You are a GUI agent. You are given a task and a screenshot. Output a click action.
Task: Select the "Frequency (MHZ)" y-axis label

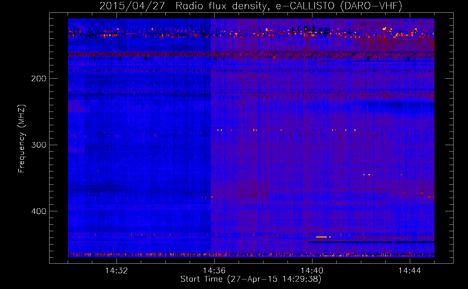[22, 138]
